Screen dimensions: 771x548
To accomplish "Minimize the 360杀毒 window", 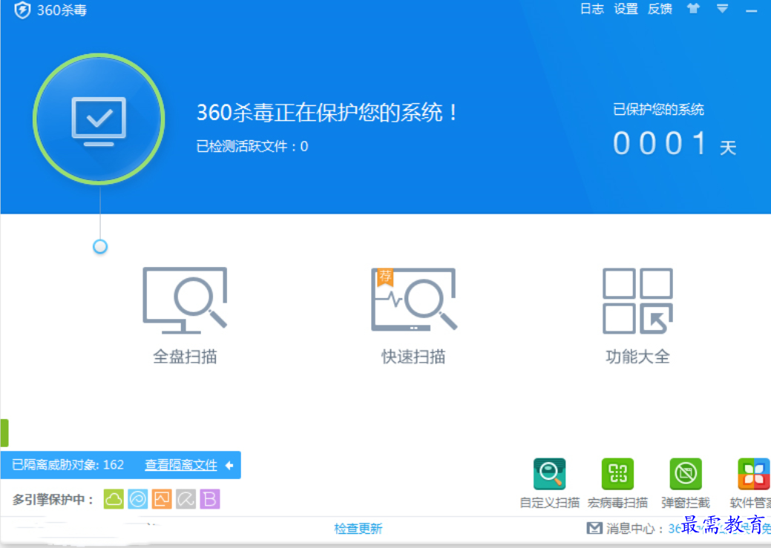I will pos(751,10).
